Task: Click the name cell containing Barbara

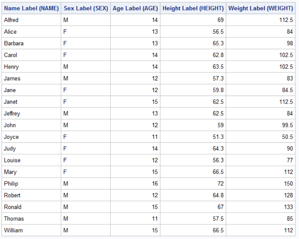Action: point(14,43)
